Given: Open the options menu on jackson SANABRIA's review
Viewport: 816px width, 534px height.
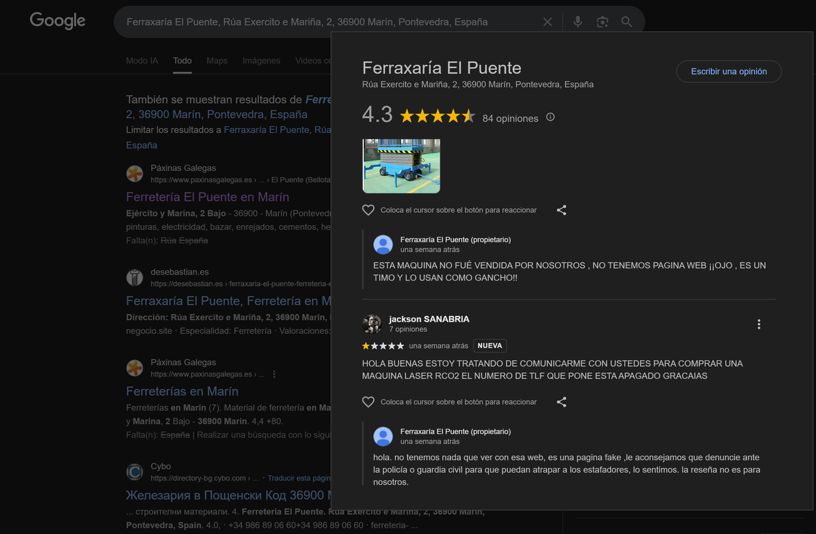Looking at the screenshot, I should pos(759,324).
